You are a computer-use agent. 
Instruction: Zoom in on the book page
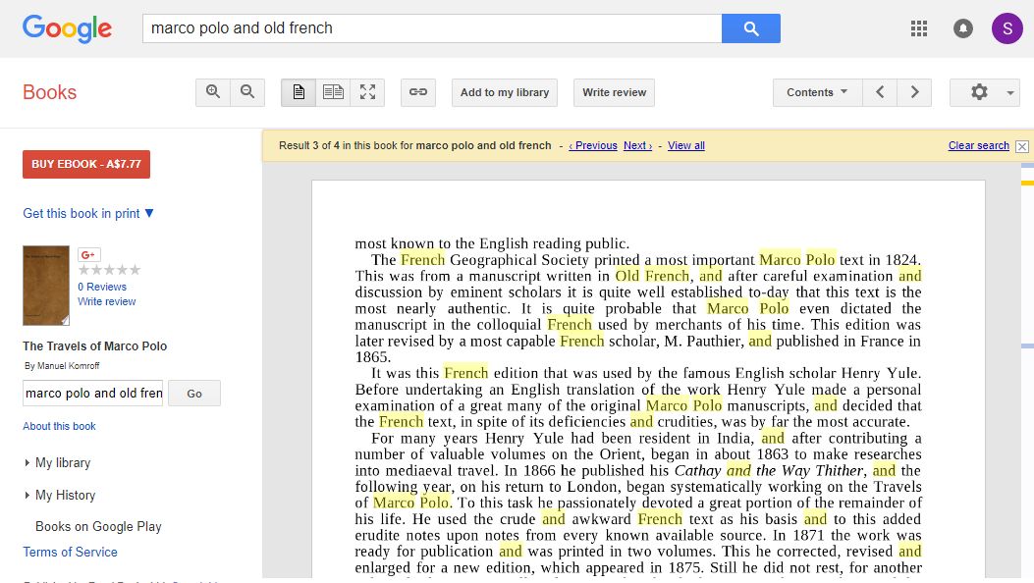[x=213, y=92]
